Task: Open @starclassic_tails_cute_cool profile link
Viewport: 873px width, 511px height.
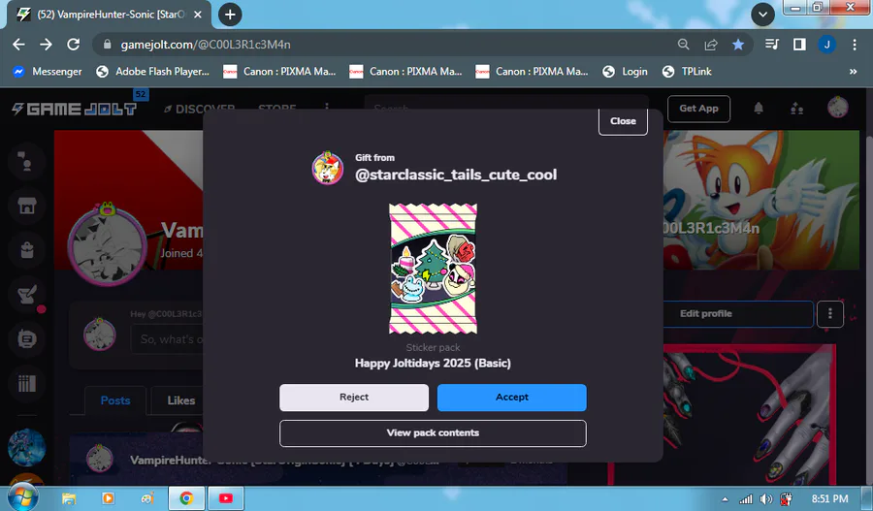Action: tap(456, 175)
